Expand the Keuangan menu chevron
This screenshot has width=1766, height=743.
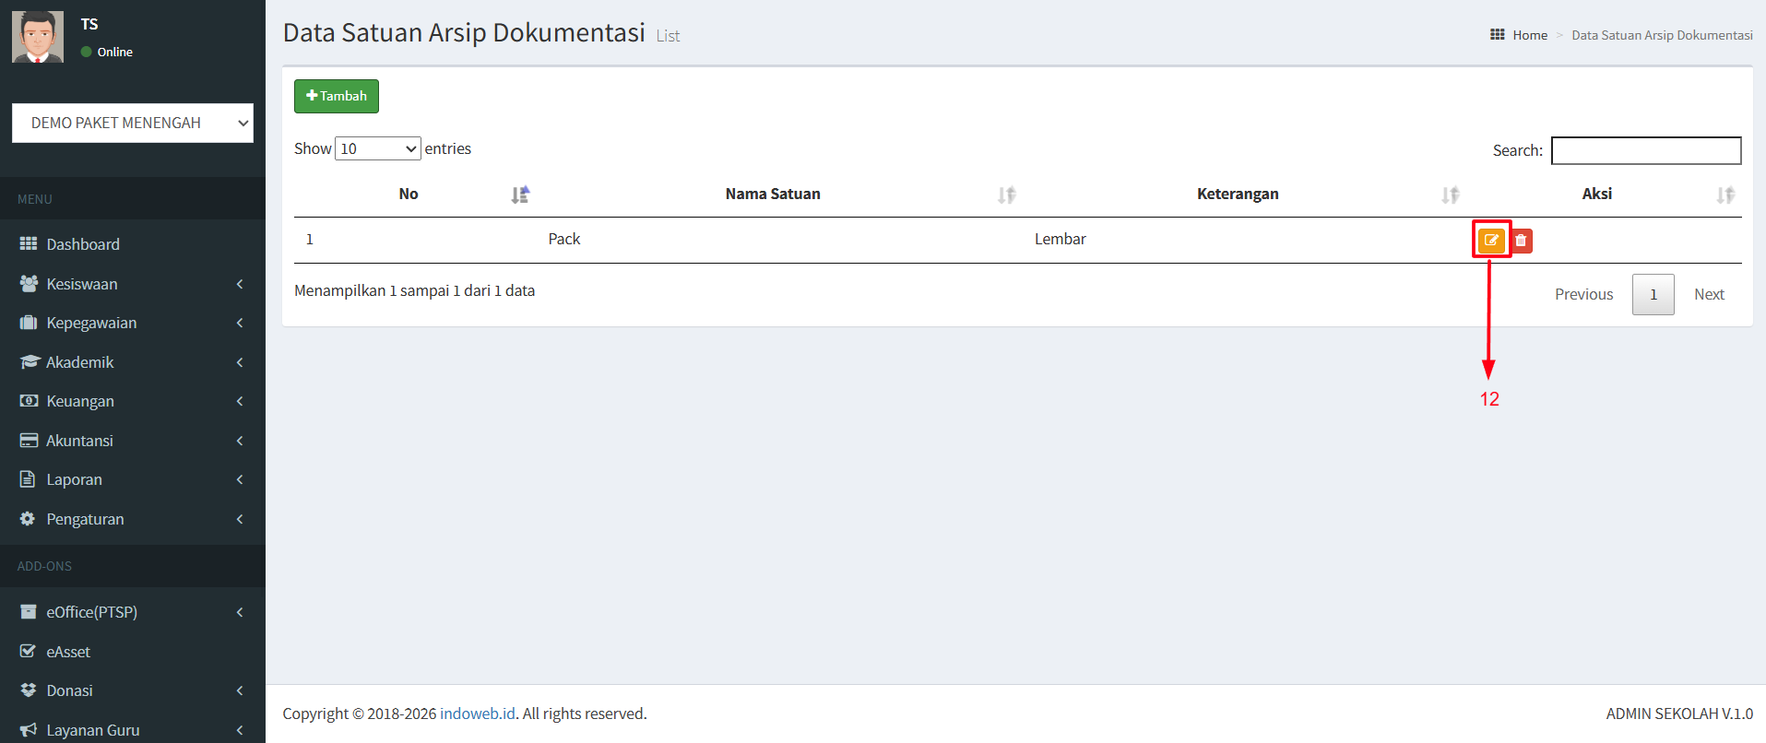point(240,401)
